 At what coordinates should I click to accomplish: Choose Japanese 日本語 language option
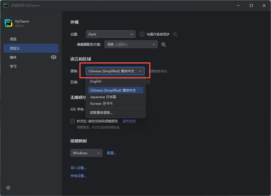(x=116, y=97)
